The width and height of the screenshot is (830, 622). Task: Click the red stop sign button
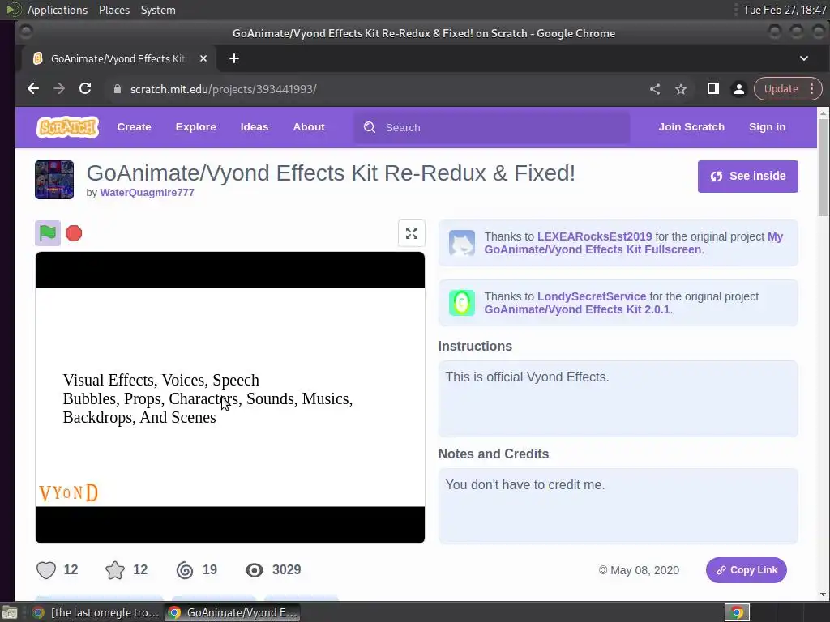tap(74, 233)
